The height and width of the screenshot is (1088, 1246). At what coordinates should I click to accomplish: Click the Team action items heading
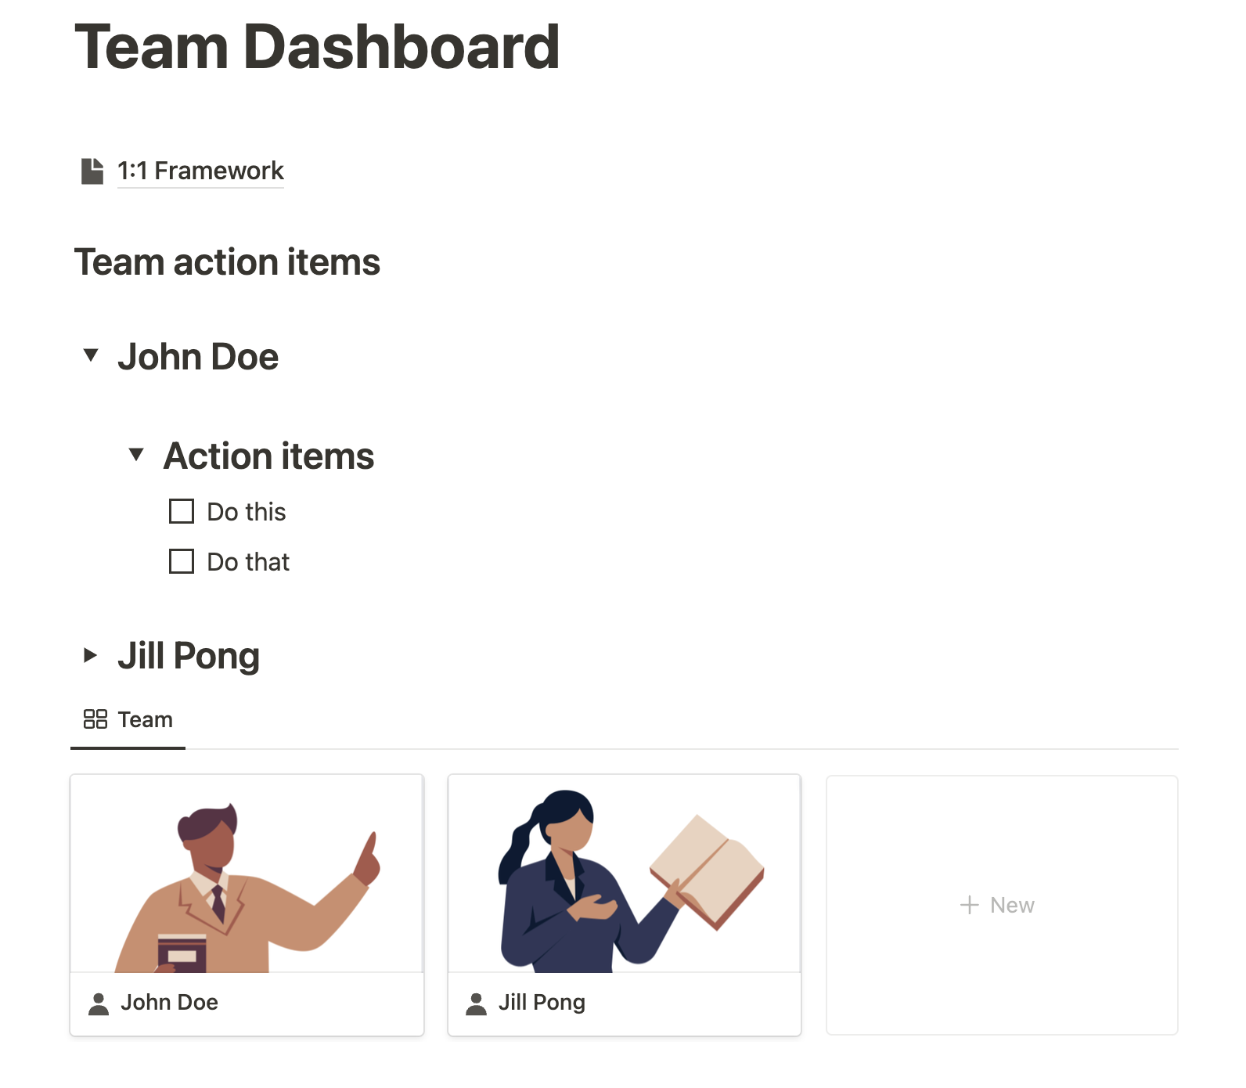pos(227,262)
